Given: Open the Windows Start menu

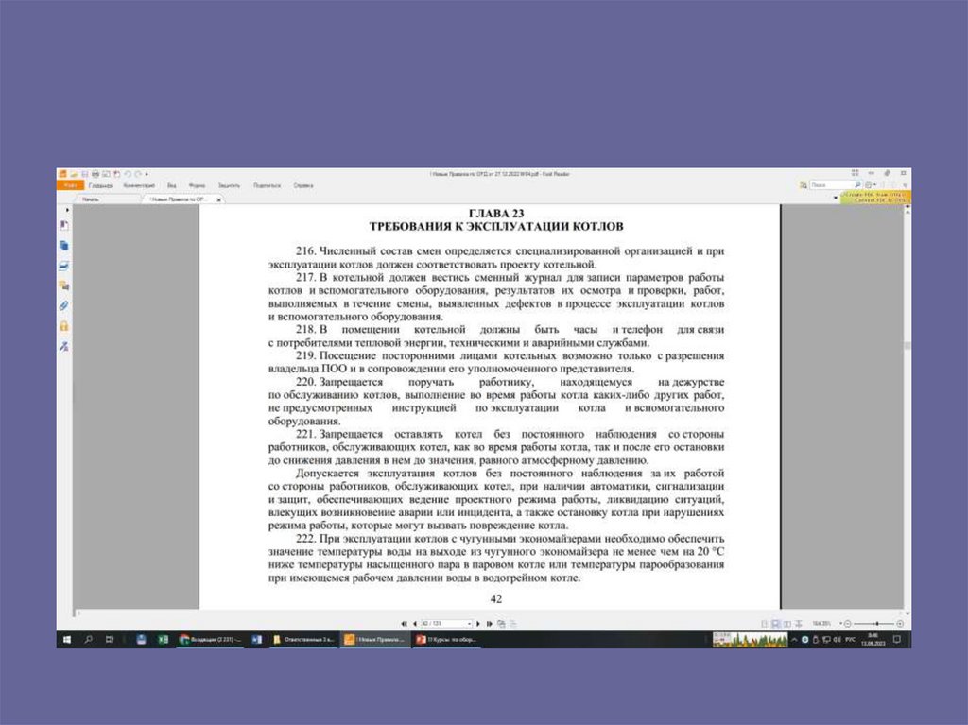Looking at the screenshot, I should tap(67, 639).
